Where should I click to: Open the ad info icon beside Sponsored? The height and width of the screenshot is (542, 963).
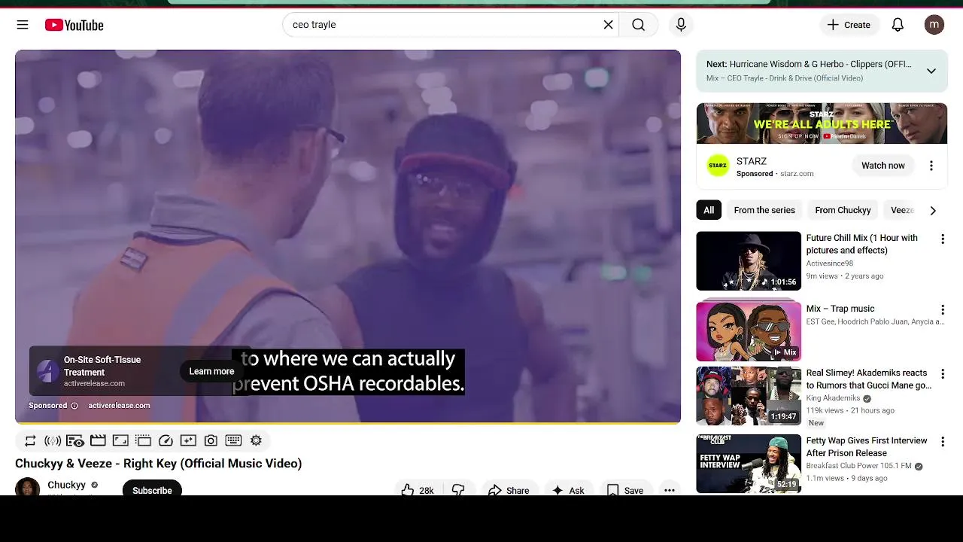(74, 406)
